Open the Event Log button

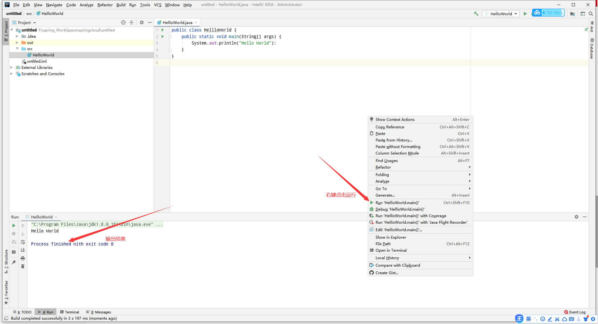coord(575,312)
